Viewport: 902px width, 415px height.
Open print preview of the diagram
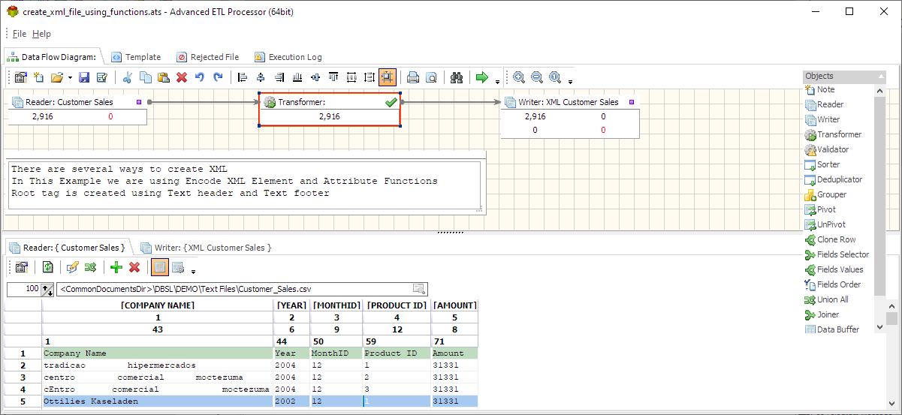click(x=431, y=77)
